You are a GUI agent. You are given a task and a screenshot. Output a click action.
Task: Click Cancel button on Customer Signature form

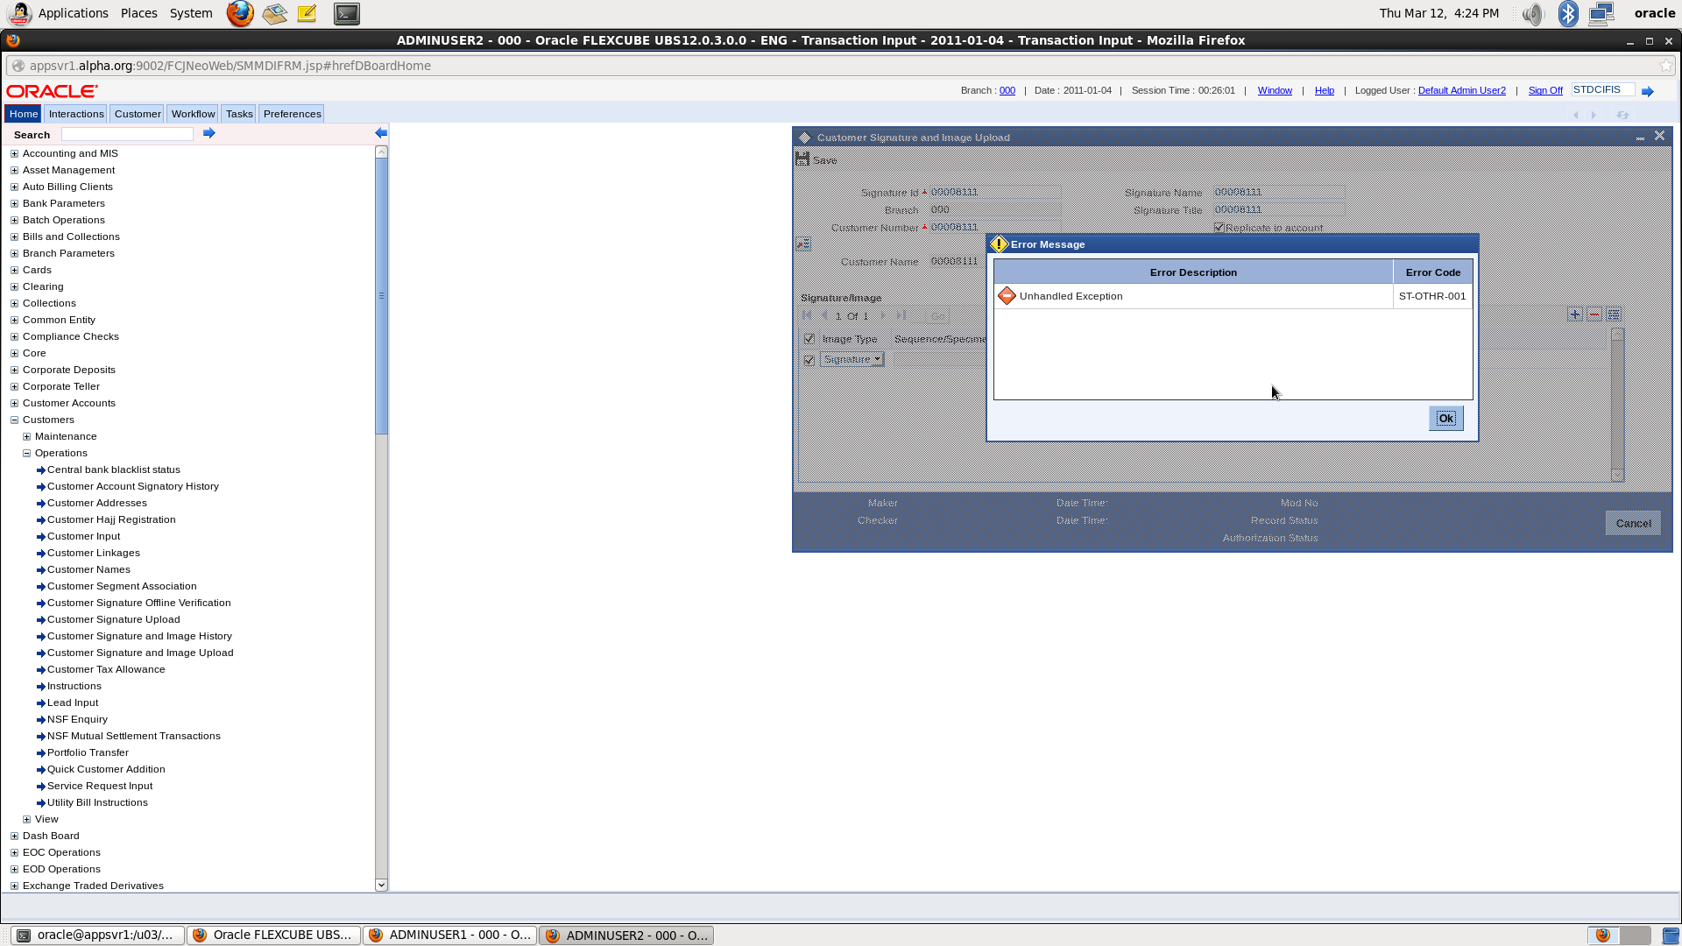1632,523
